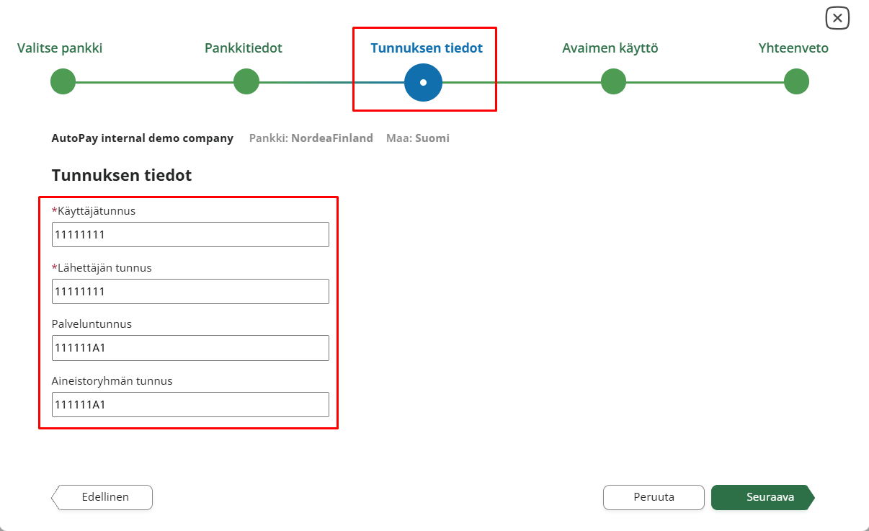The height and width of the screenshot is (531, 869).
Task: Click the Seuraava next button
Action: pos(763,497)
